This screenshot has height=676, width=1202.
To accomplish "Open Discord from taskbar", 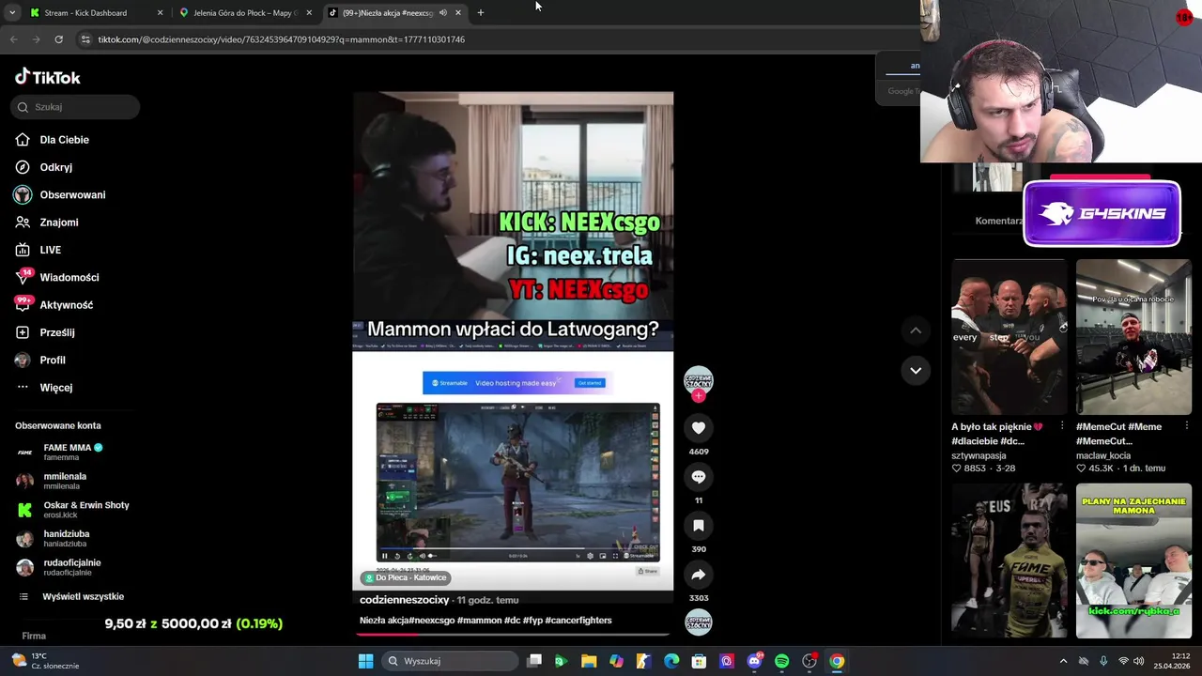I will tap(754, 661).
